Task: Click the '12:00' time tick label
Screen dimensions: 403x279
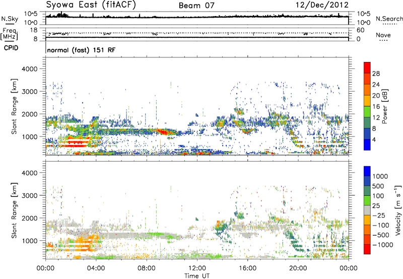Action: pos(197,268)
